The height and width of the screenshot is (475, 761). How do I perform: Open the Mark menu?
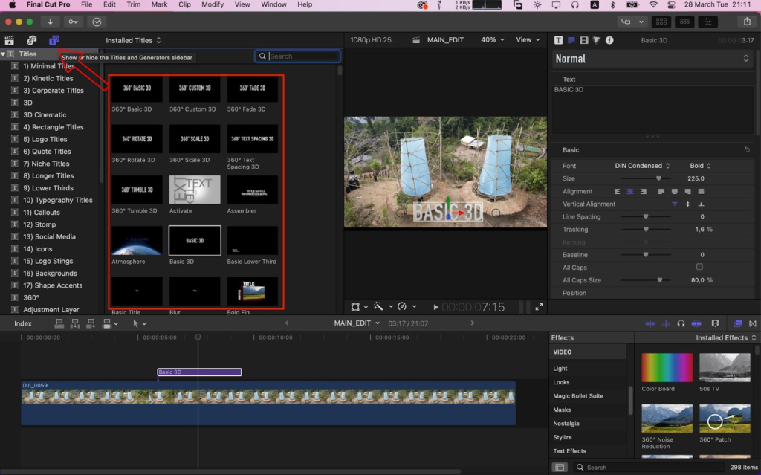coord(159,4)
